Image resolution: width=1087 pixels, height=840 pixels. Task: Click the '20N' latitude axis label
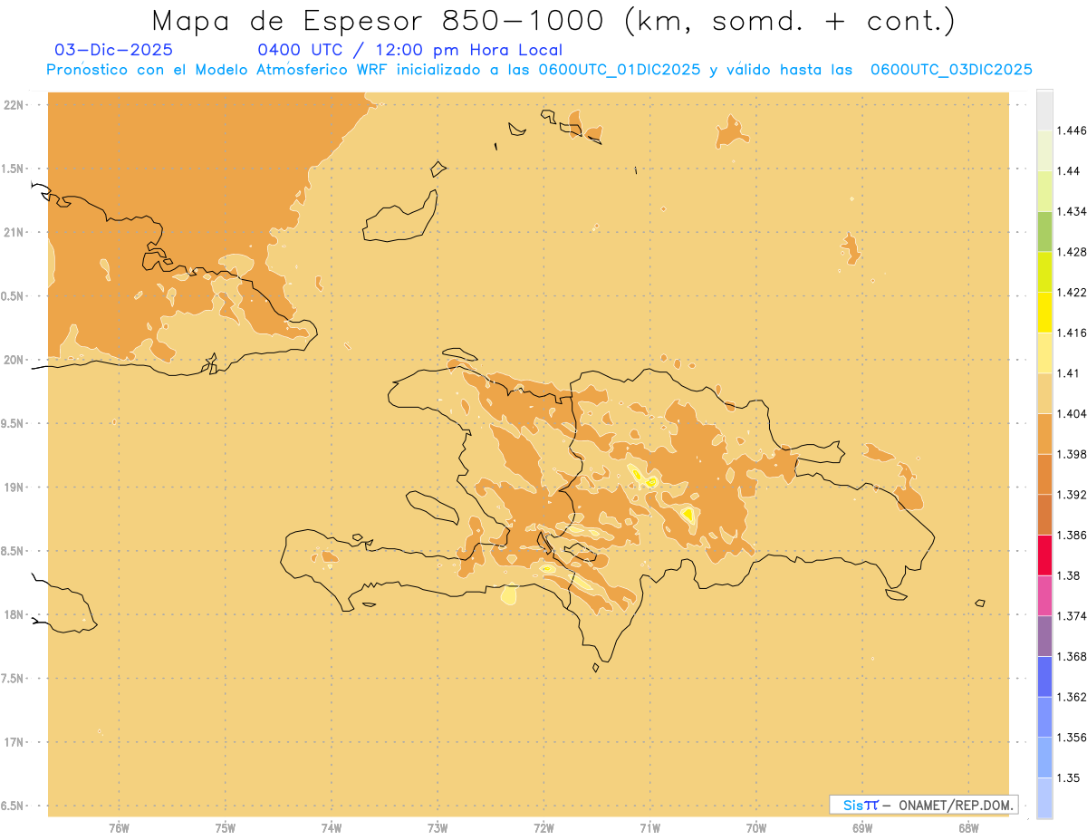click(x=14, y=360)
